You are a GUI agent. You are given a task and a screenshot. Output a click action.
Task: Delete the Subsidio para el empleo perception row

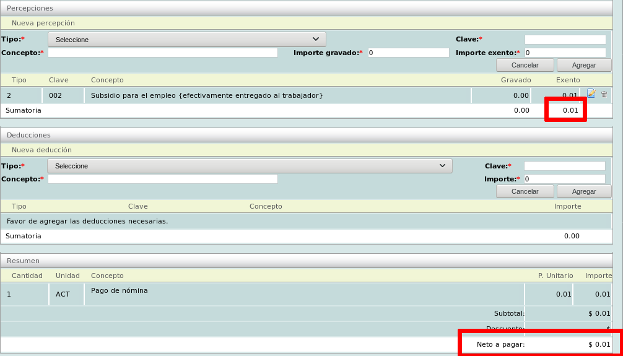[604, 94]
